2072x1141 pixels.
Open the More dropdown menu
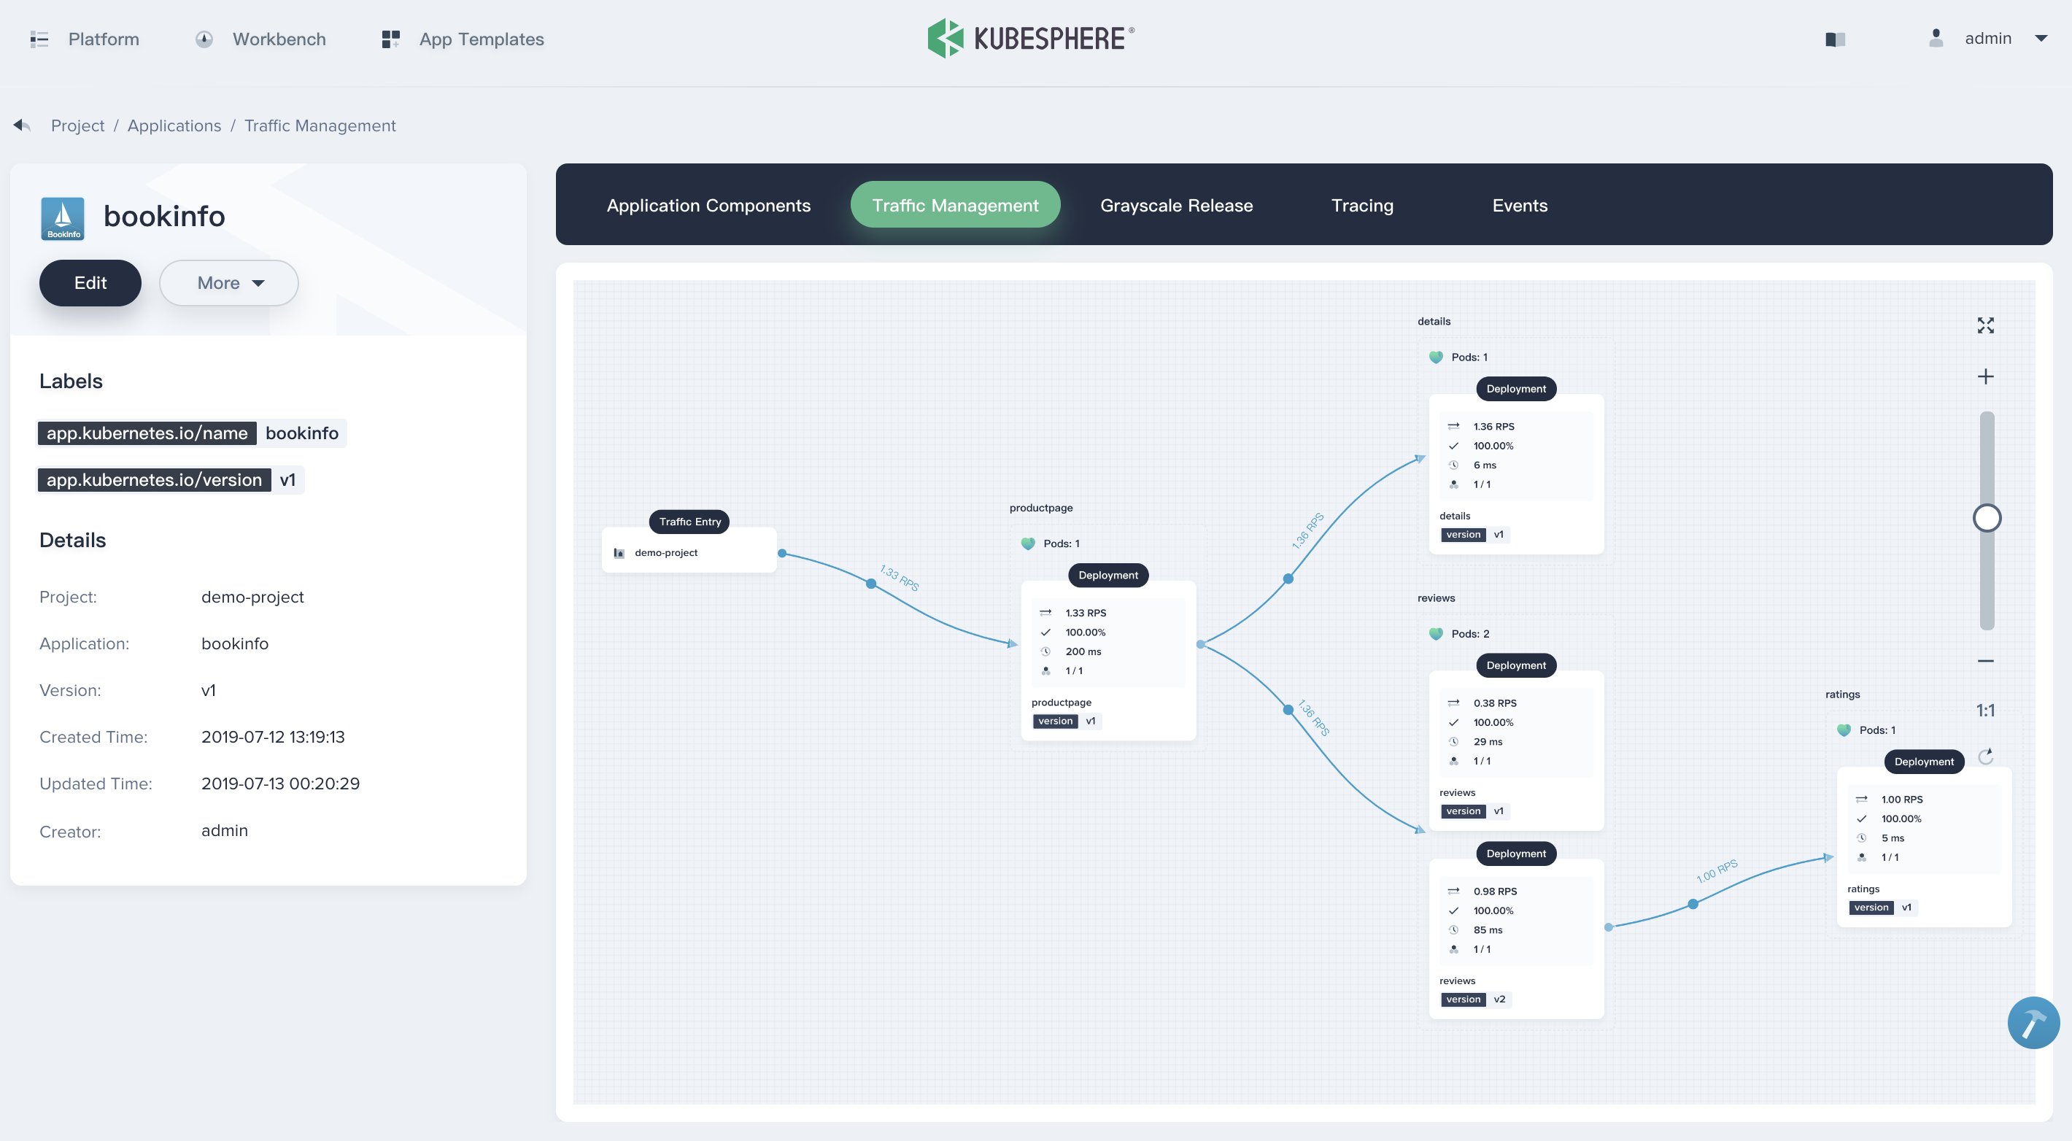click(x=228, y=282)
